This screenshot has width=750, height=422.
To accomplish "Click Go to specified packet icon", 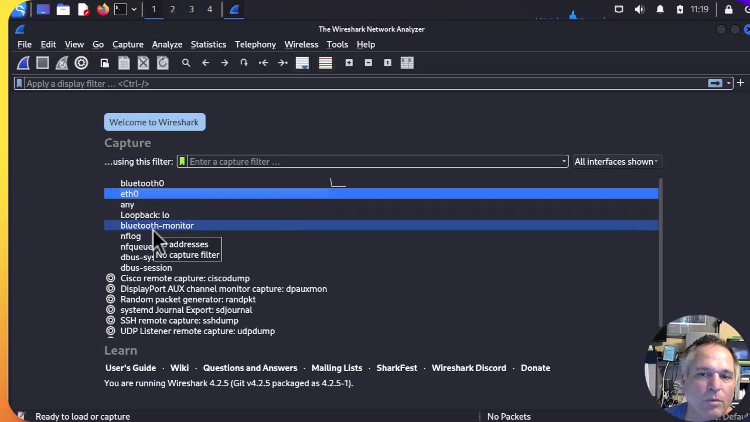I will (244, 63).
